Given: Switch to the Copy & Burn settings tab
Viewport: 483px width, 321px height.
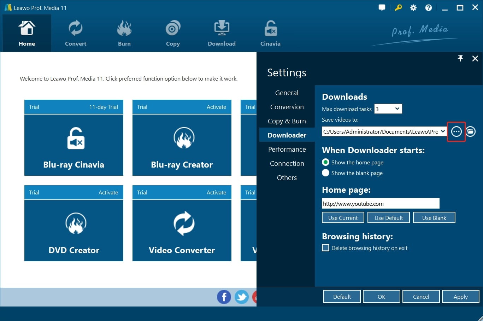Looking at the screenshot, I should [287, 121].
